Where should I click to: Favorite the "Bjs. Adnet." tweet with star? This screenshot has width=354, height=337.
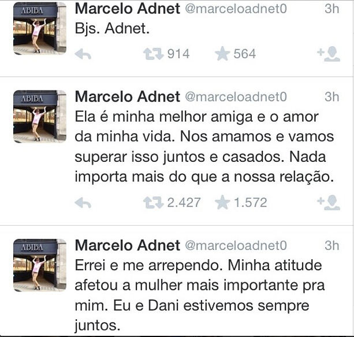coord(222,54)
